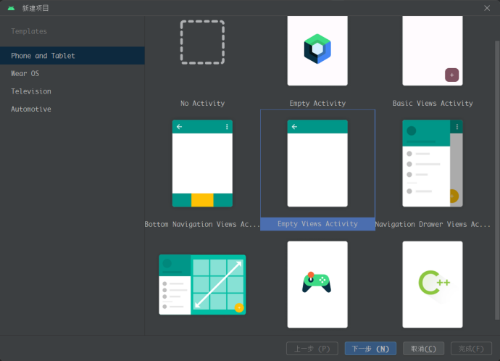Click the 'Navigation Drawer Views Ac...' label
500x361 pixels.
pos(433,224)
